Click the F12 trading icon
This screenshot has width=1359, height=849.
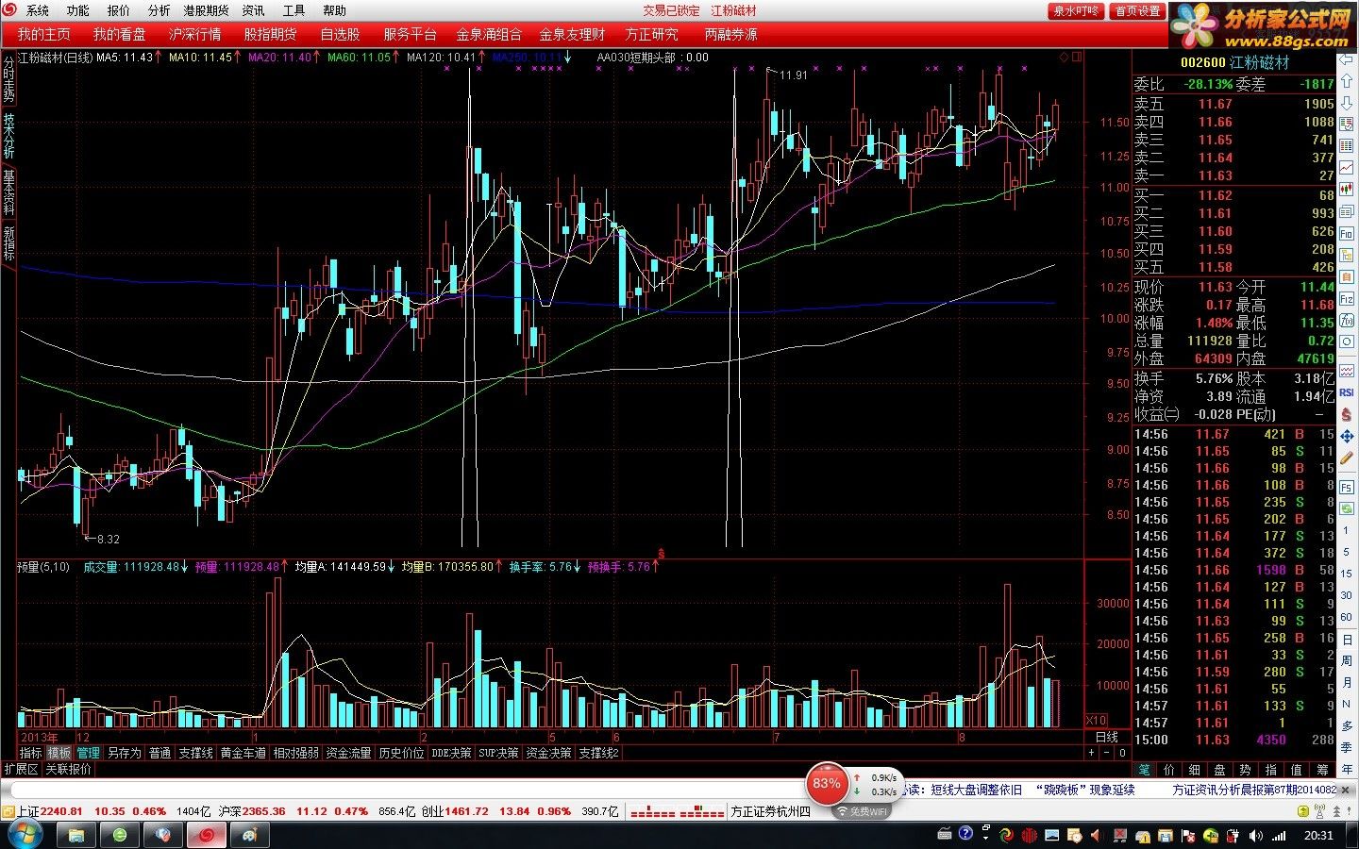[x=1347, y=298]
